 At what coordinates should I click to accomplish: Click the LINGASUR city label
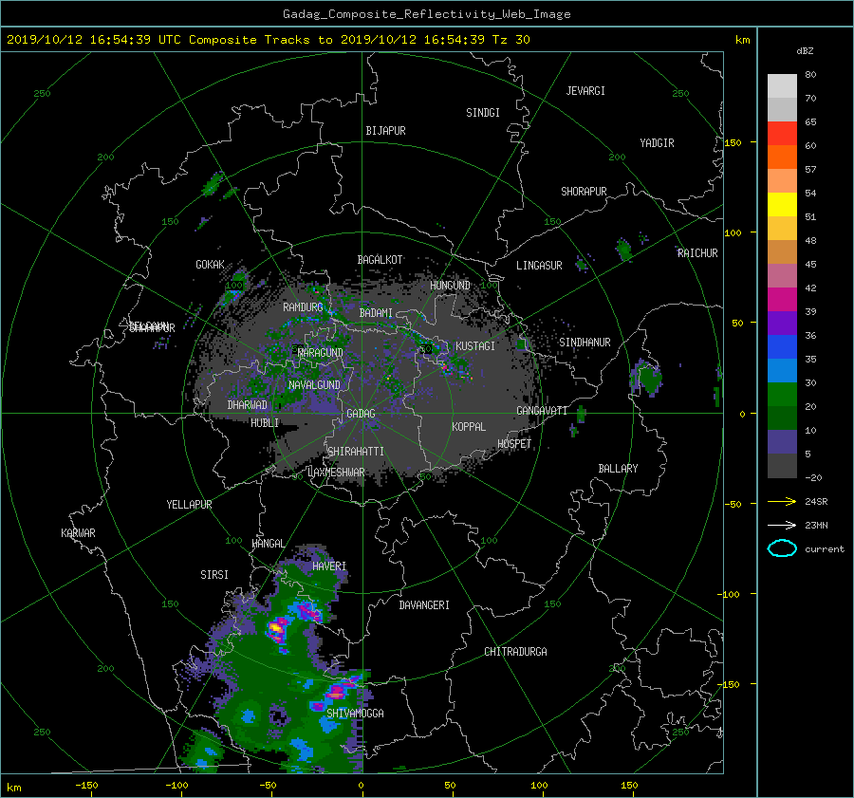[x=539, y=266]
